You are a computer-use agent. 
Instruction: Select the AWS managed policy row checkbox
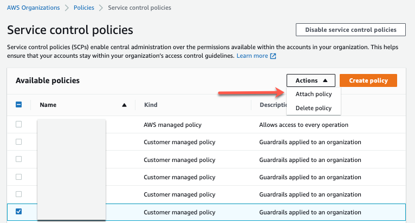click(x=19, y=125)
